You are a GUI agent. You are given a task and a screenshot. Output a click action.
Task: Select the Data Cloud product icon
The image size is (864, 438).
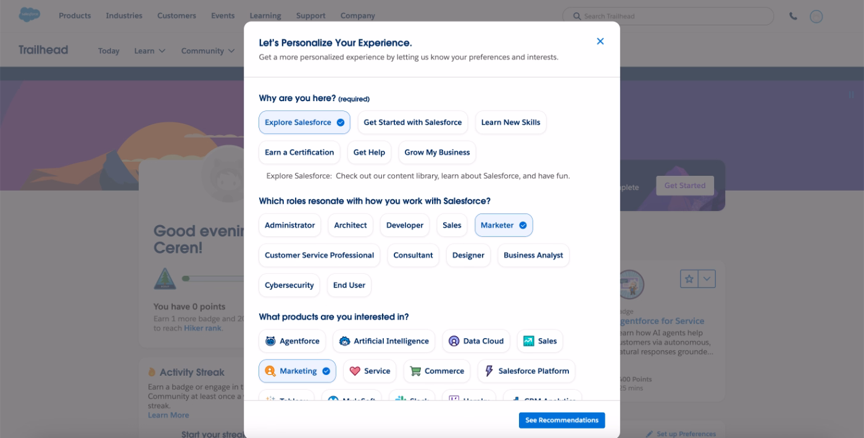click(x=454, y=341)
